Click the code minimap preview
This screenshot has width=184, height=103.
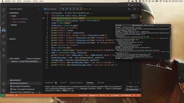[x=135, y=17]
